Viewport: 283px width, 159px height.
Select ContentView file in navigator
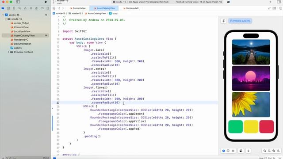click(19, 27)
